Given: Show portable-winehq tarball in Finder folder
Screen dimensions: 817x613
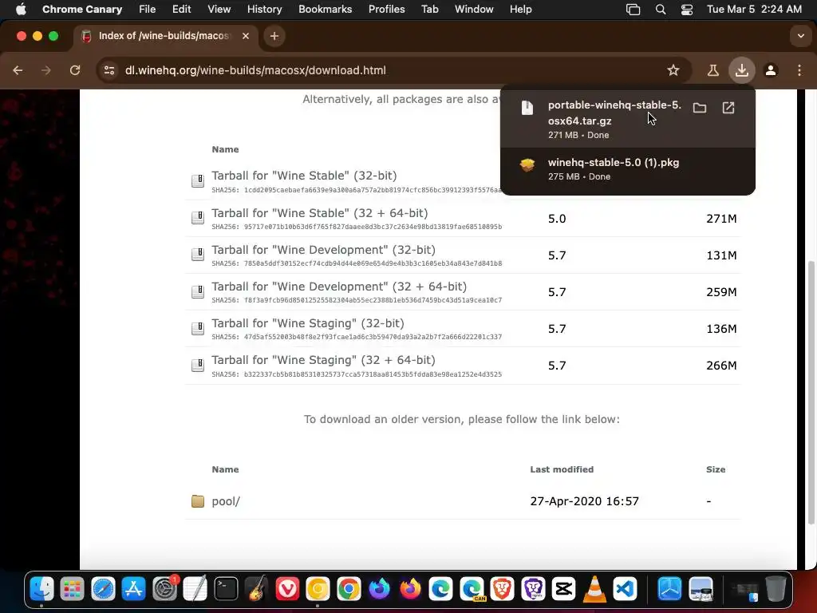Looking at the screenshot, I should [x=699, y=108].
